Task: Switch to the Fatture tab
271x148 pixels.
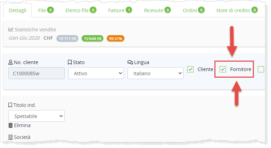Action: pyautogui.click(x=120, y=10)
